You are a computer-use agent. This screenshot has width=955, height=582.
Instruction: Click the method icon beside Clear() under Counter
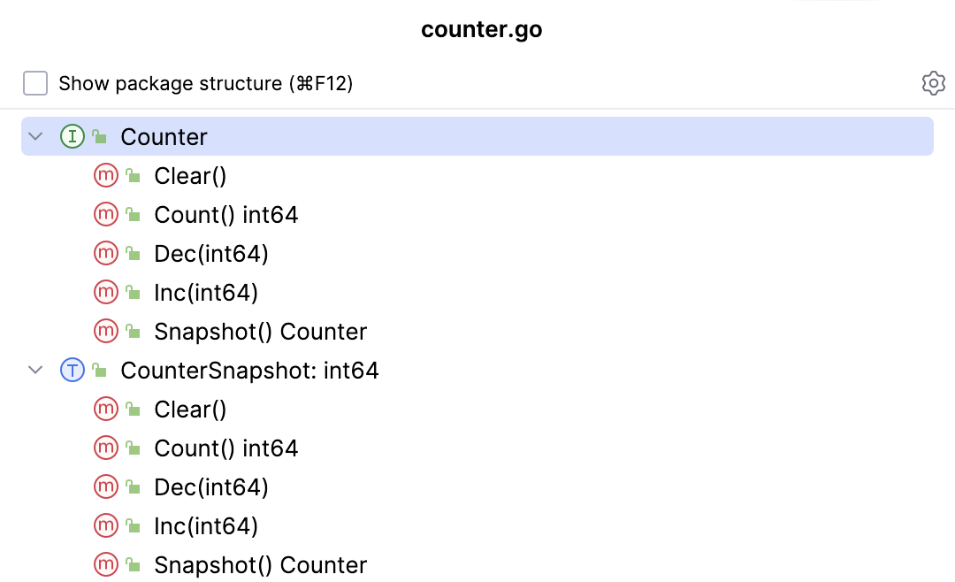105,176
